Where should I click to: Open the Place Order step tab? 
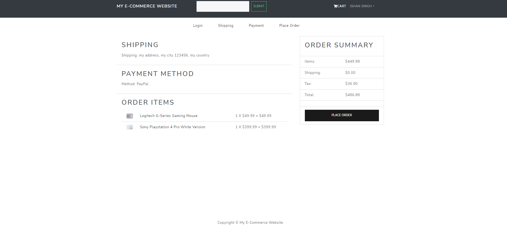[x=289, y=26]
